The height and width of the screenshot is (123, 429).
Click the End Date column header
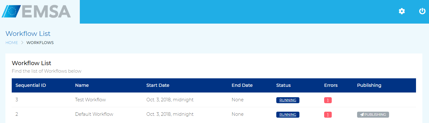[242, 85]
